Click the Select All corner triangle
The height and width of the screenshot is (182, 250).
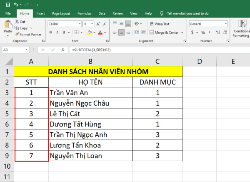click(9, 61)
